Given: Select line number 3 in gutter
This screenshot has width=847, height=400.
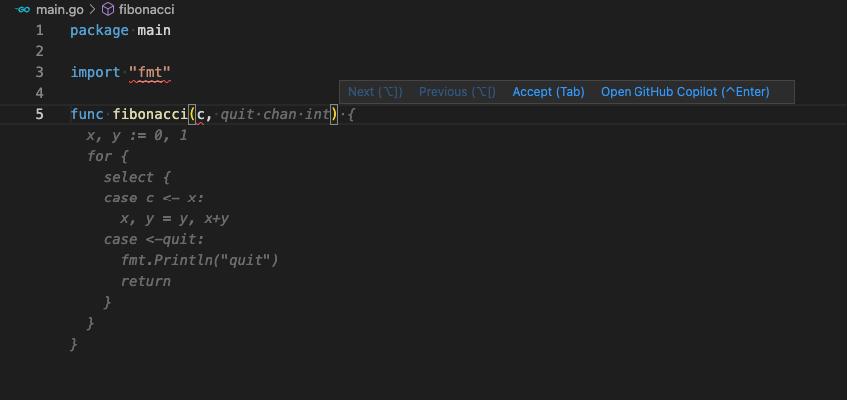Looking at the screenshot, I should (x=40, y=72).
